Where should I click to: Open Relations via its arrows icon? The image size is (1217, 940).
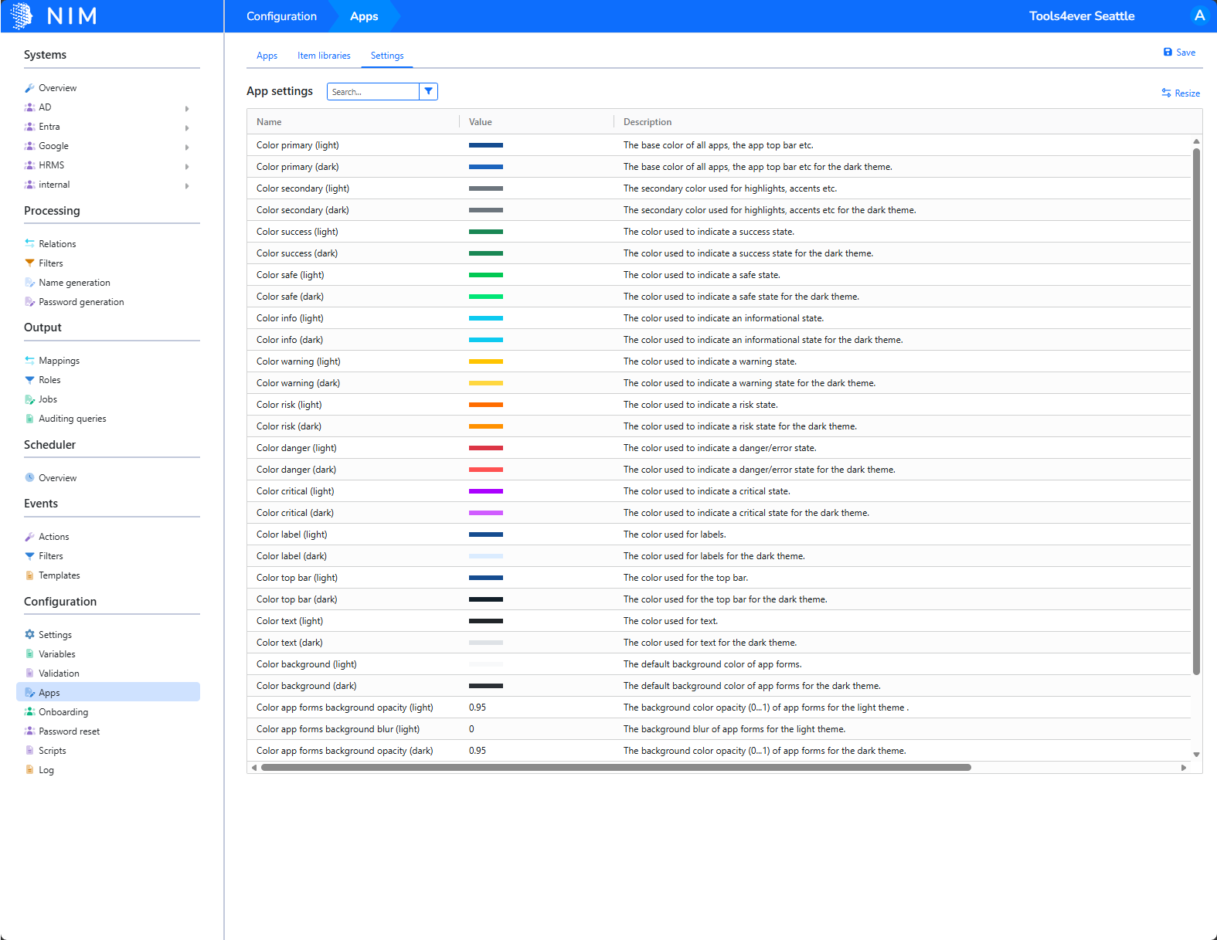click(29, 243)
